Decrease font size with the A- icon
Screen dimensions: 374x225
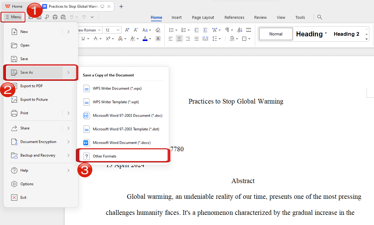click(x=136, y=30)
